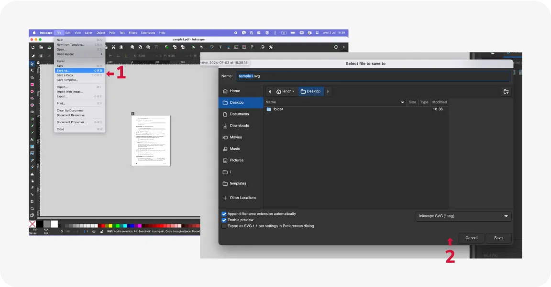This screenshot has width=551, height=287.
Task: Click the filename Name input field
Action: pos(373,76)
